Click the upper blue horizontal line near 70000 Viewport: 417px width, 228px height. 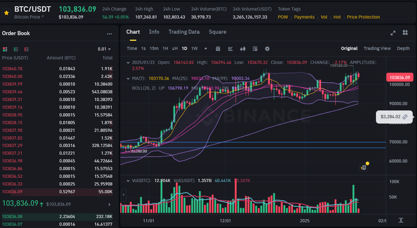pos(253,142)
